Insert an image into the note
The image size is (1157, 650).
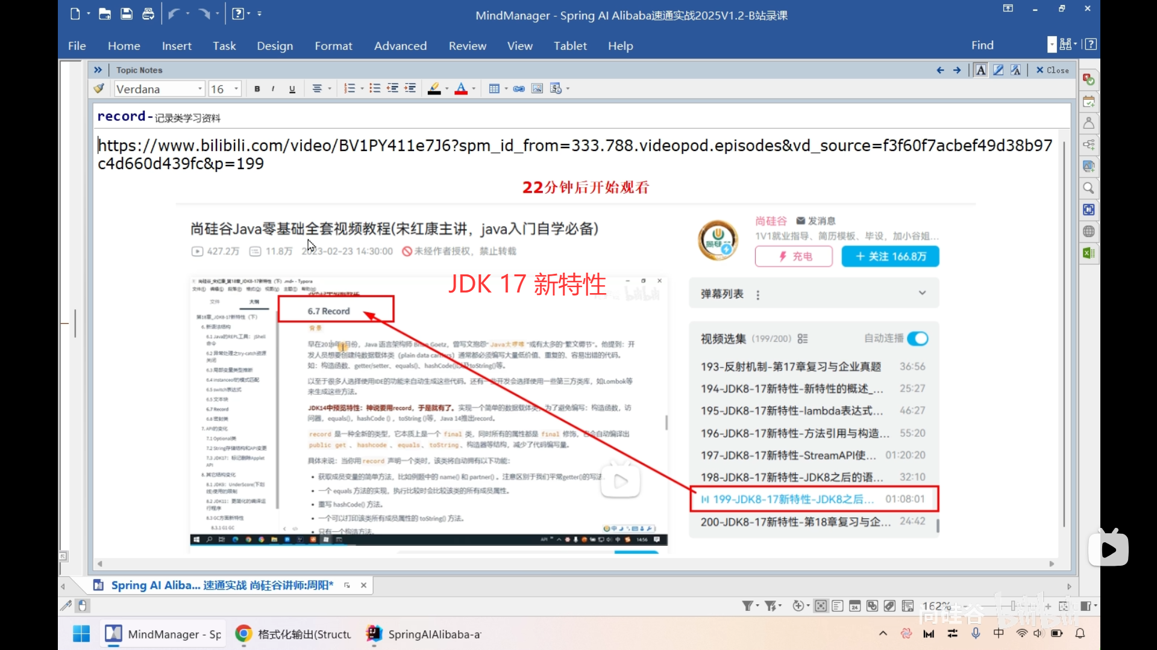click(536, 88)
